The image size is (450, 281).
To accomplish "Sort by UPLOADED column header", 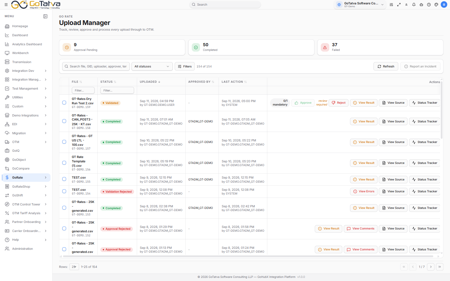I will (150, 82).
